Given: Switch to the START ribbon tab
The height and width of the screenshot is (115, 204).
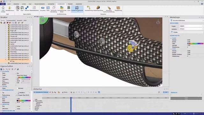Looking at the screenshot, I should point(9,4).
